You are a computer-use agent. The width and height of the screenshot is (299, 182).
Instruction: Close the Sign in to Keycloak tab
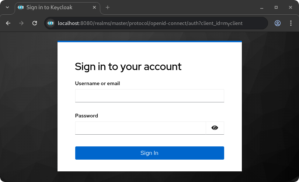click(94, 7)
